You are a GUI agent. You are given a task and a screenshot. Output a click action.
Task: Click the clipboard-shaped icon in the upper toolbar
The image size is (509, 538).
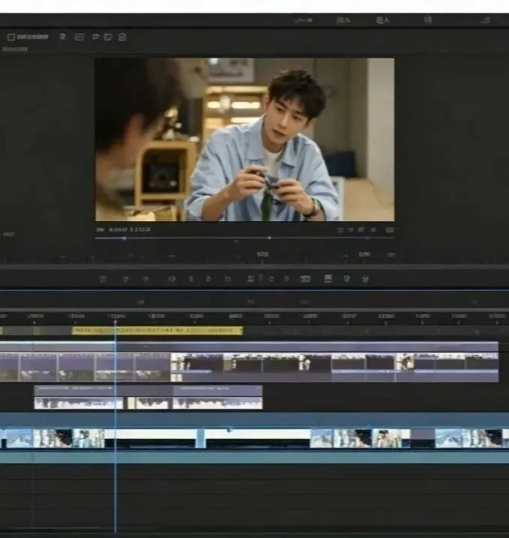(122, 37)
